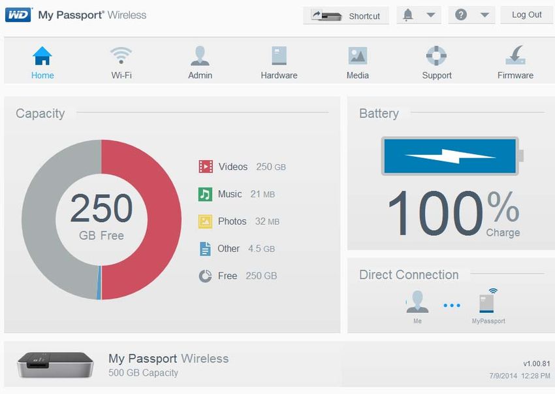Click the green Music note icon
The width and height of the screenshot is (555, 394).
(205, 194)
